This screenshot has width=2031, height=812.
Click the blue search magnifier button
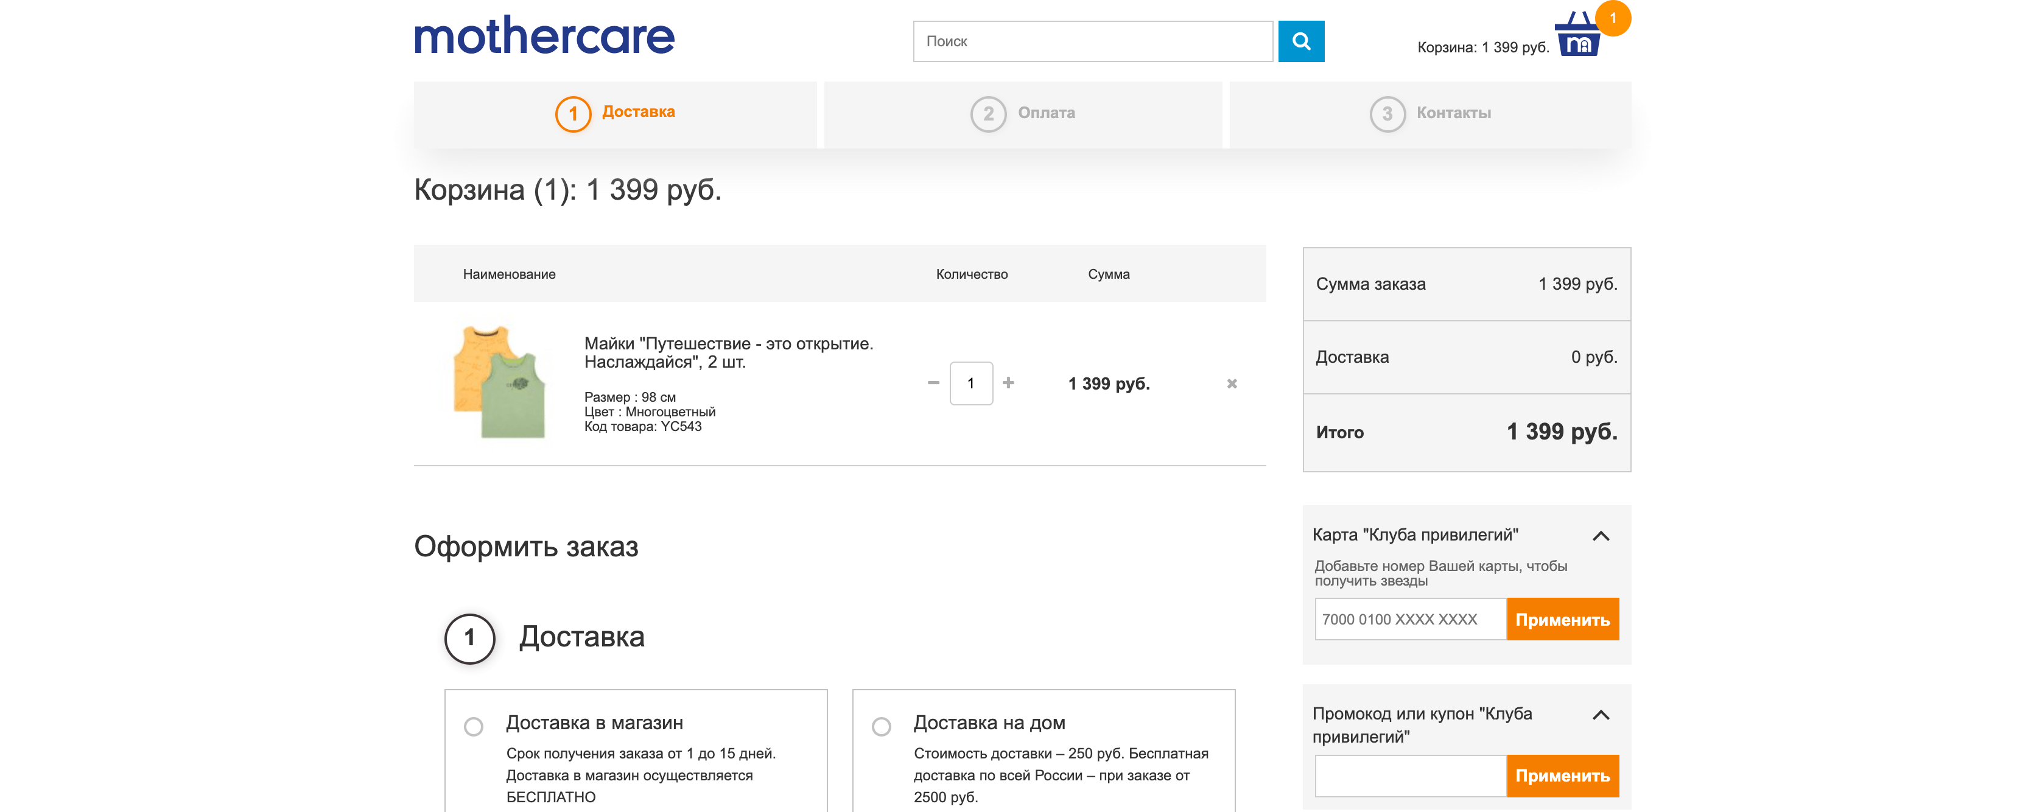pyautogui.click(x=1301, y=41)
